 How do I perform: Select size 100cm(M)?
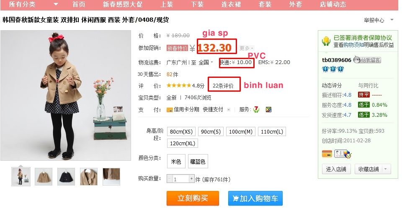[241, 131]
